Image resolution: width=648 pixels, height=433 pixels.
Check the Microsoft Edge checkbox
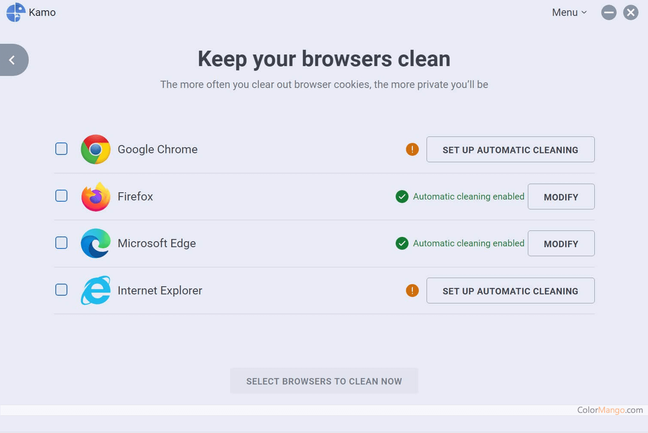(x=61, y=243)
